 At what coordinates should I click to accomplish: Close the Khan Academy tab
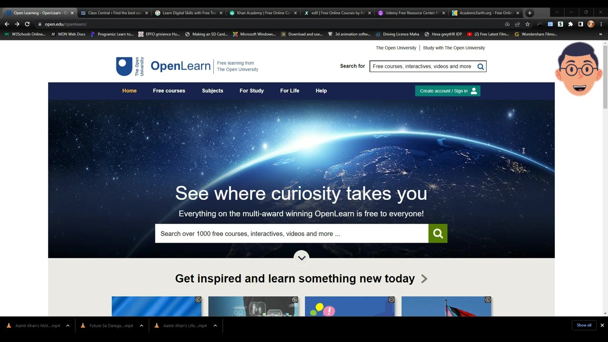tap(295, 13)
